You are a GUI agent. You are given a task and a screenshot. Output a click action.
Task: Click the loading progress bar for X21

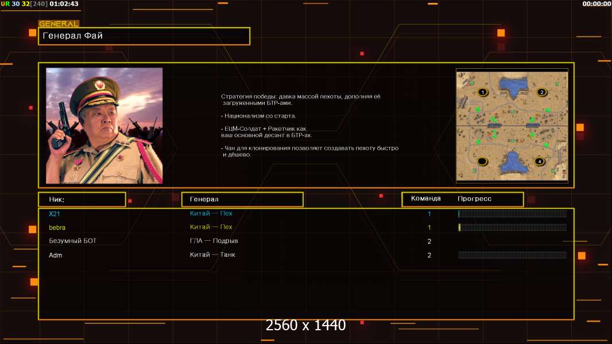point(512,214)
